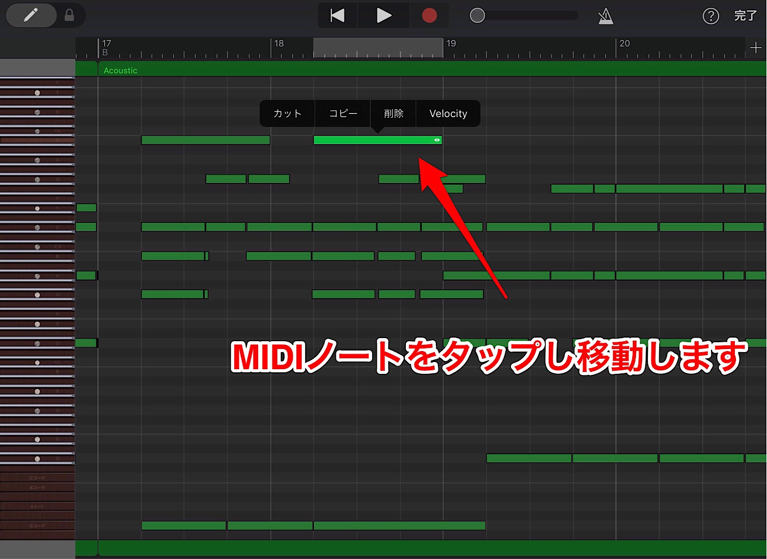Image resolution: width=767 pixels, height=559 pixels.
Task: Start recording with the red Record button
Action: (x=429, y=16)
